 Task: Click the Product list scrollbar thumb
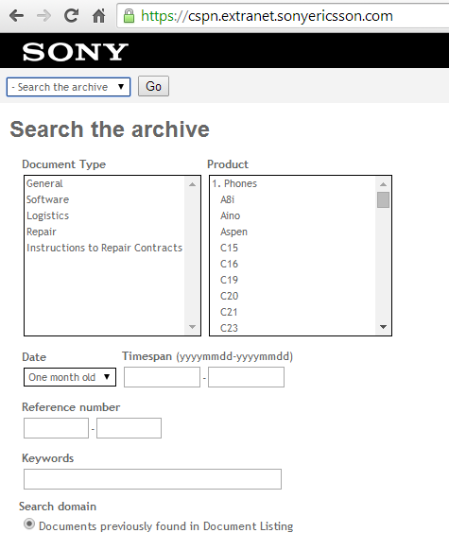pyautogui.click(x=383, y=199)
